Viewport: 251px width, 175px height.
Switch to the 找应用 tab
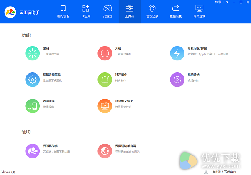86,12
